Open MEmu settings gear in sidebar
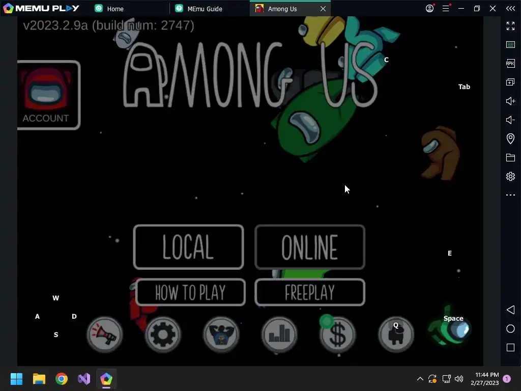The width and height of the screenshot is (521, 391). point(510,176)
